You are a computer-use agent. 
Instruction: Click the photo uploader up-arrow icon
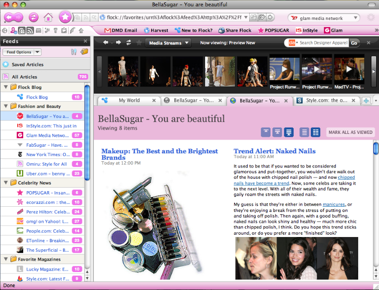(81, 30)
